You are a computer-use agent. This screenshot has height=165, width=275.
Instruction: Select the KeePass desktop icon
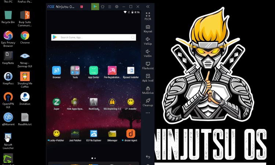click(8, 78)
